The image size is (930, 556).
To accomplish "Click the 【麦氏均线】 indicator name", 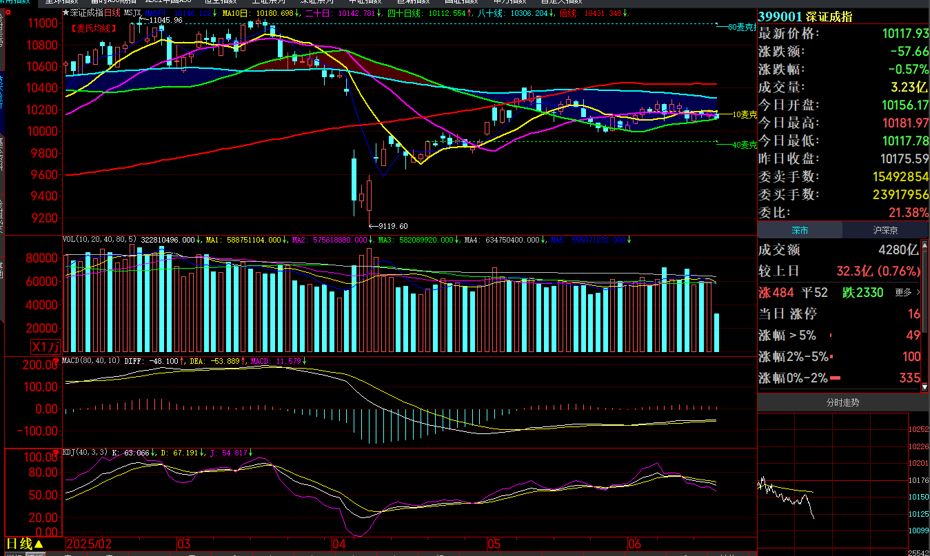I will [x=94, y=28].
